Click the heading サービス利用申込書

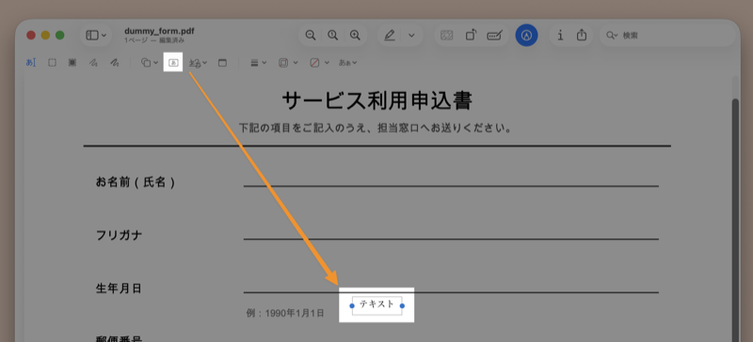click(x=377, y=101)
